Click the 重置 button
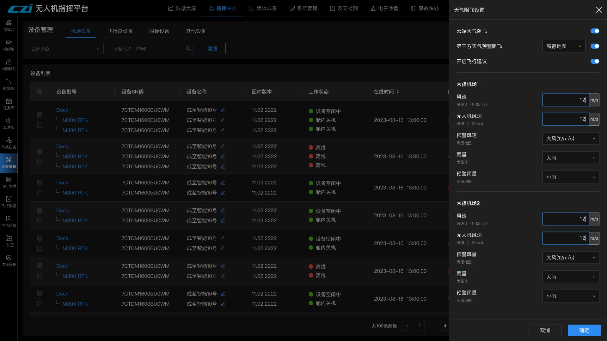The height and width of the screenshot is (341, 607). tap(212, 49)
